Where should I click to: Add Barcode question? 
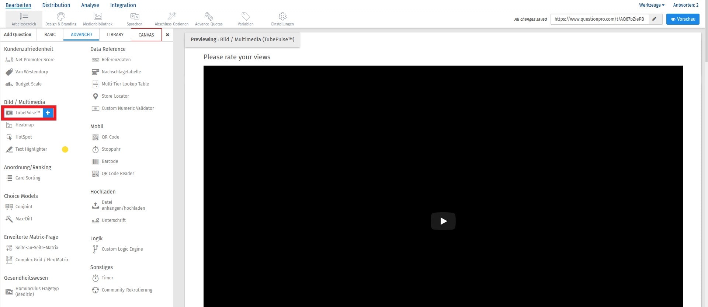(105, 161)
